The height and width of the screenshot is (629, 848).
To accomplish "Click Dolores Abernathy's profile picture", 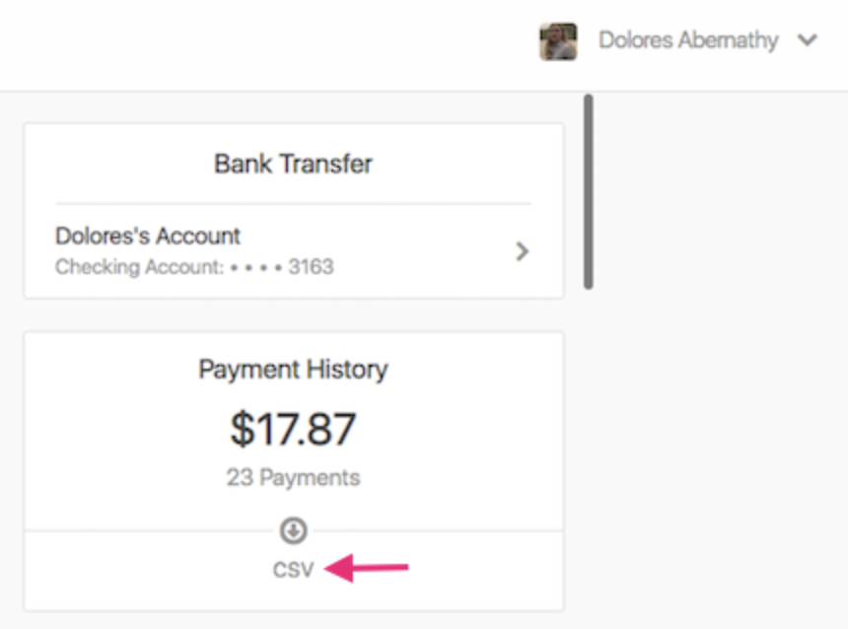I will [x=559, y=40].
